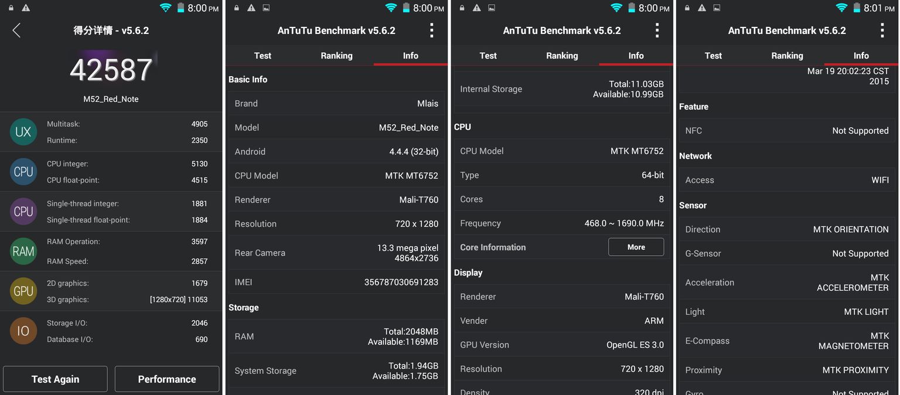
Task: Open the three-dot overflow menu on Basic Info screen
Action: 432,30
